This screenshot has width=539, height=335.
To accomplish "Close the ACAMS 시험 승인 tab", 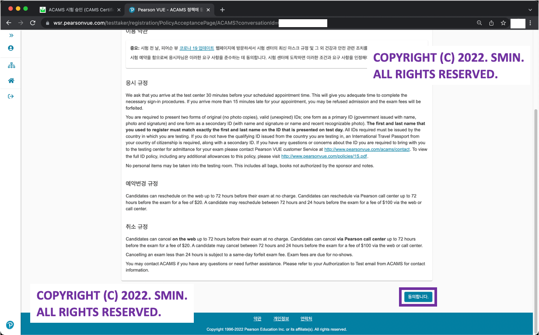I will (x=119, y=10).
